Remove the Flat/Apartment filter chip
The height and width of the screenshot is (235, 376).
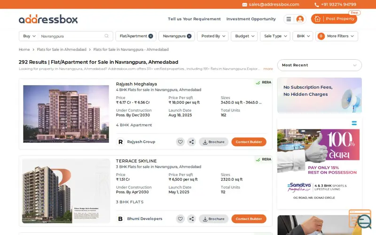coord(150,36)
